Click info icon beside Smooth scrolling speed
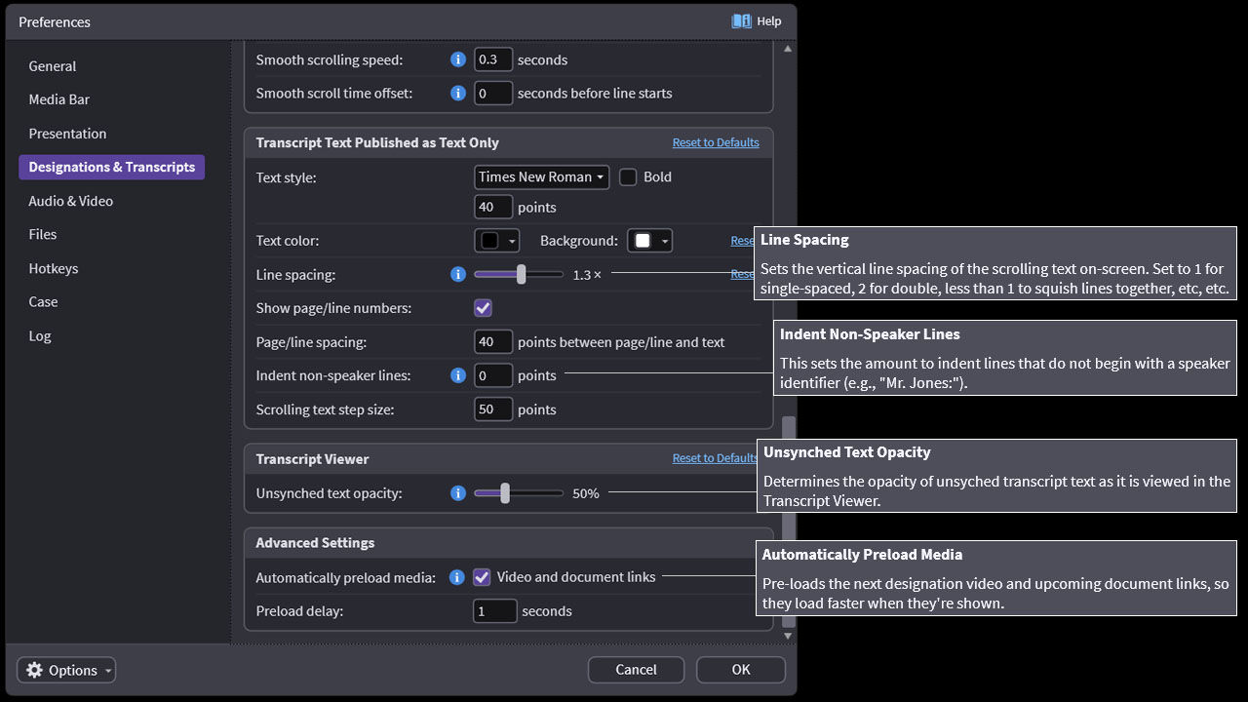1248x702 pixels. (458, 59)
